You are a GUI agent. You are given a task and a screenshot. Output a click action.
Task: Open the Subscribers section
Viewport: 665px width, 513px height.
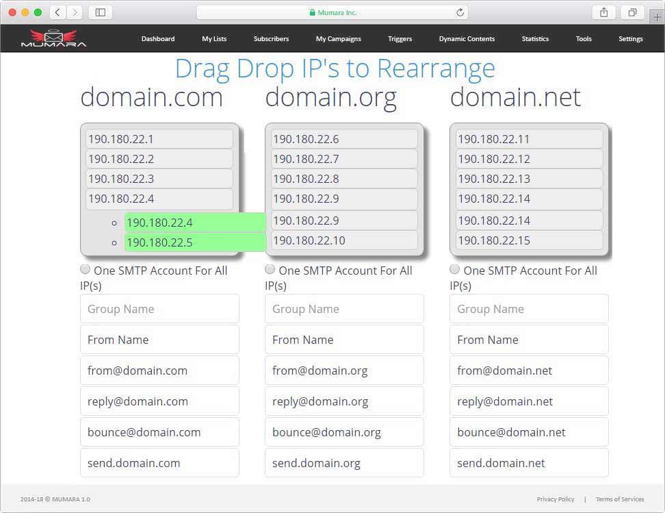coord(271,39)
